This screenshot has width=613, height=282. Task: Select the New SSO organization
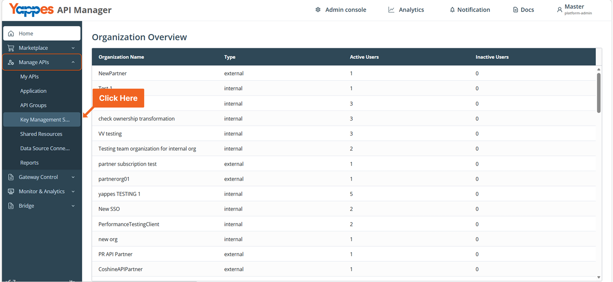click(x=344, y=209)
